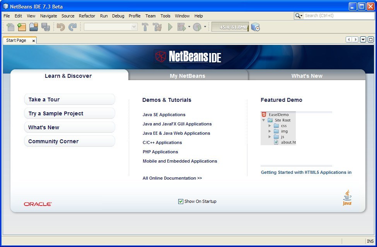Open the Refactor menu
This screenshot has width=377, height=247.
(x=87, y=16)
